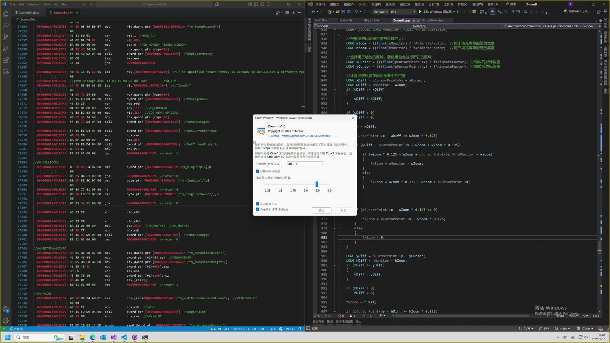The image size is (610, 343).
Task: Open Run and Debug activity icon
Action: pos(5,49)
